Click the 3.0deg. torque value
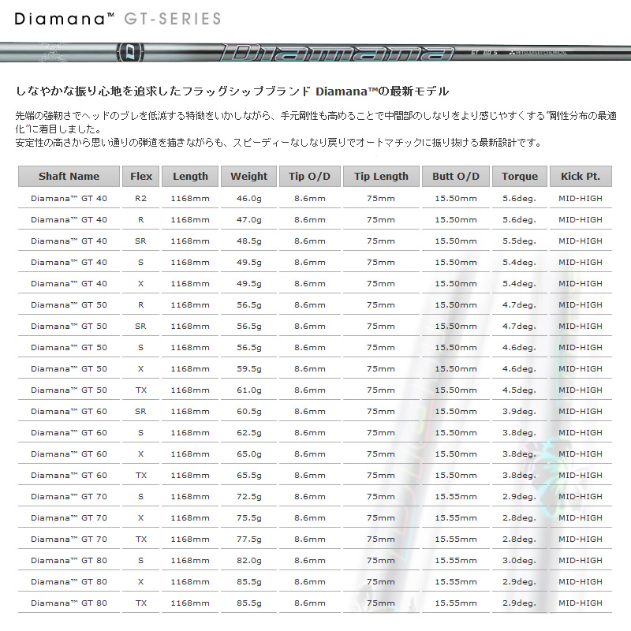631x631 pixels. click(520, 561)
